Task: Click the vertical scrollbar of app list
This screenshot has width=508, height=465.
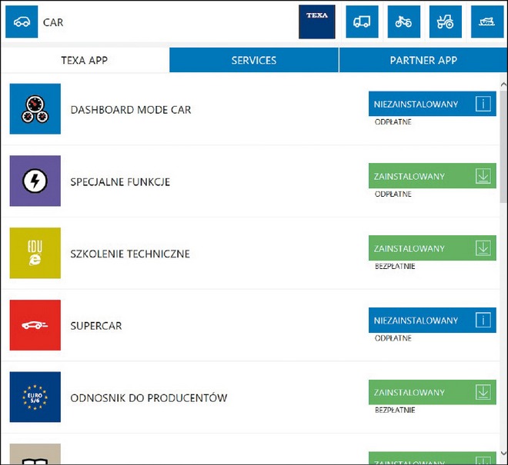Action: coord(503,154)
